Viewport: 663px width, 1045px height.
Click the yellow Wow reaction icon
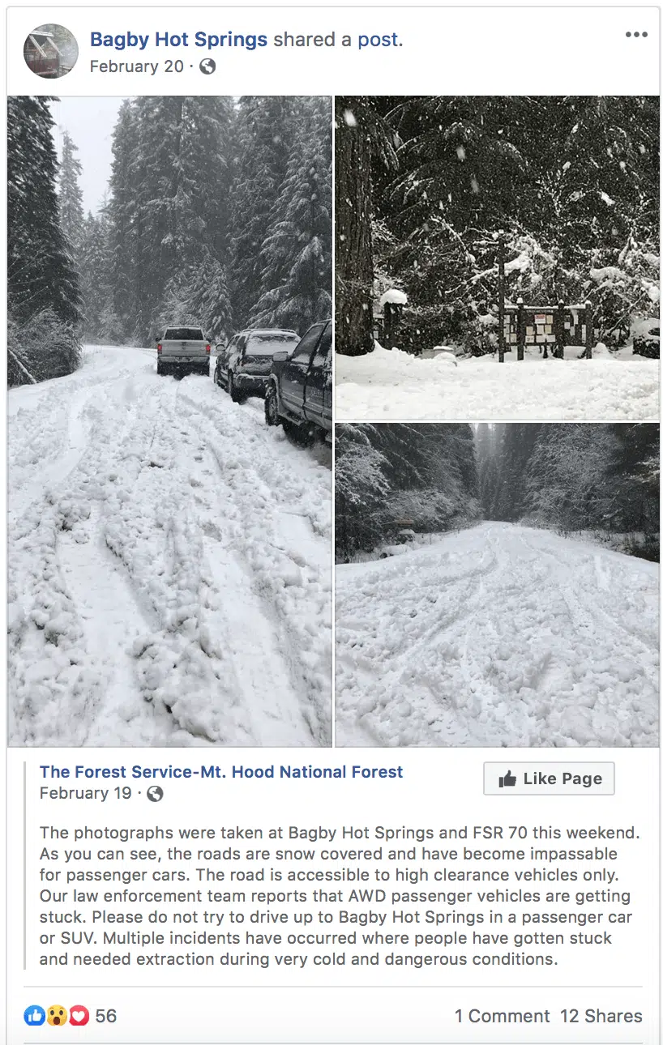57,1016
